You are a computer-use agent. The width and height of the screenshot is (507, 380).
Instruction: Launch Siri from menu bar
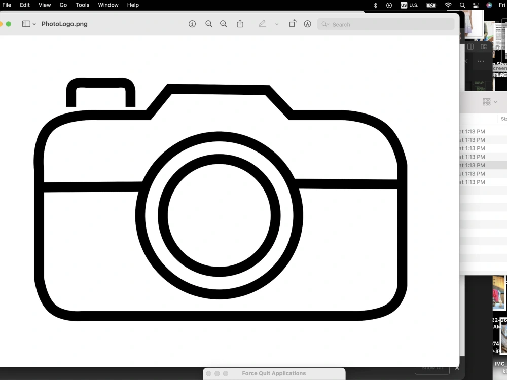click(x=489, y=5)
